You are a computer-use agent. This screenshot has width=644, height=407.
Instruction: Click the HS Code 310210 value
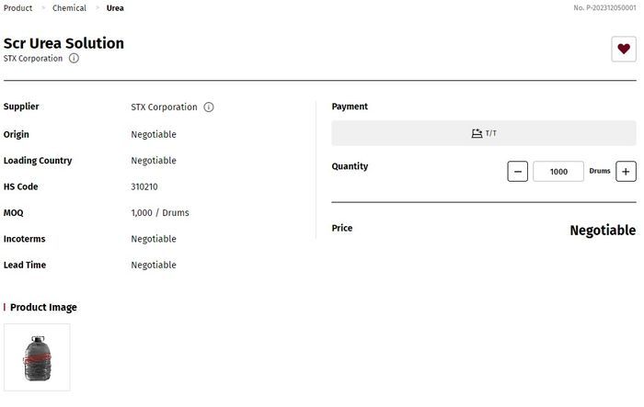[x=144, y=187]
